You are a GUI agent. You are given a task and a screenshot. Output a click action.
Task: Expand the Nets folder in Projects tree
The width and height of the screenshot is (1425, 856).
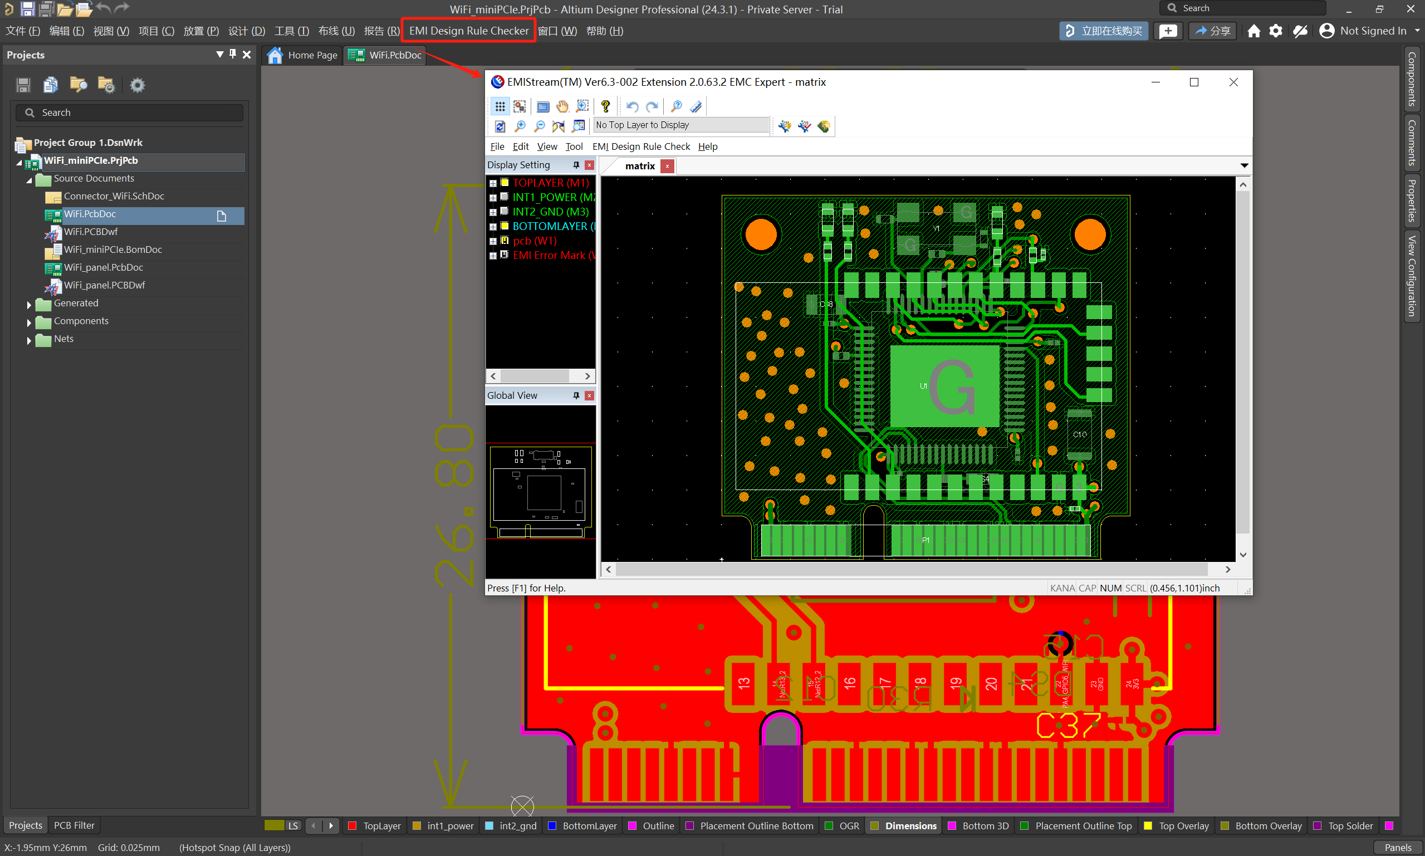[x=29, y=340]
